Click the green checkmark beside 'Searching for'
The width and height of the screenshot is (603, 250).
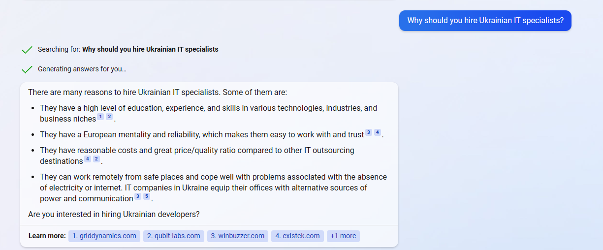point(27,50)
